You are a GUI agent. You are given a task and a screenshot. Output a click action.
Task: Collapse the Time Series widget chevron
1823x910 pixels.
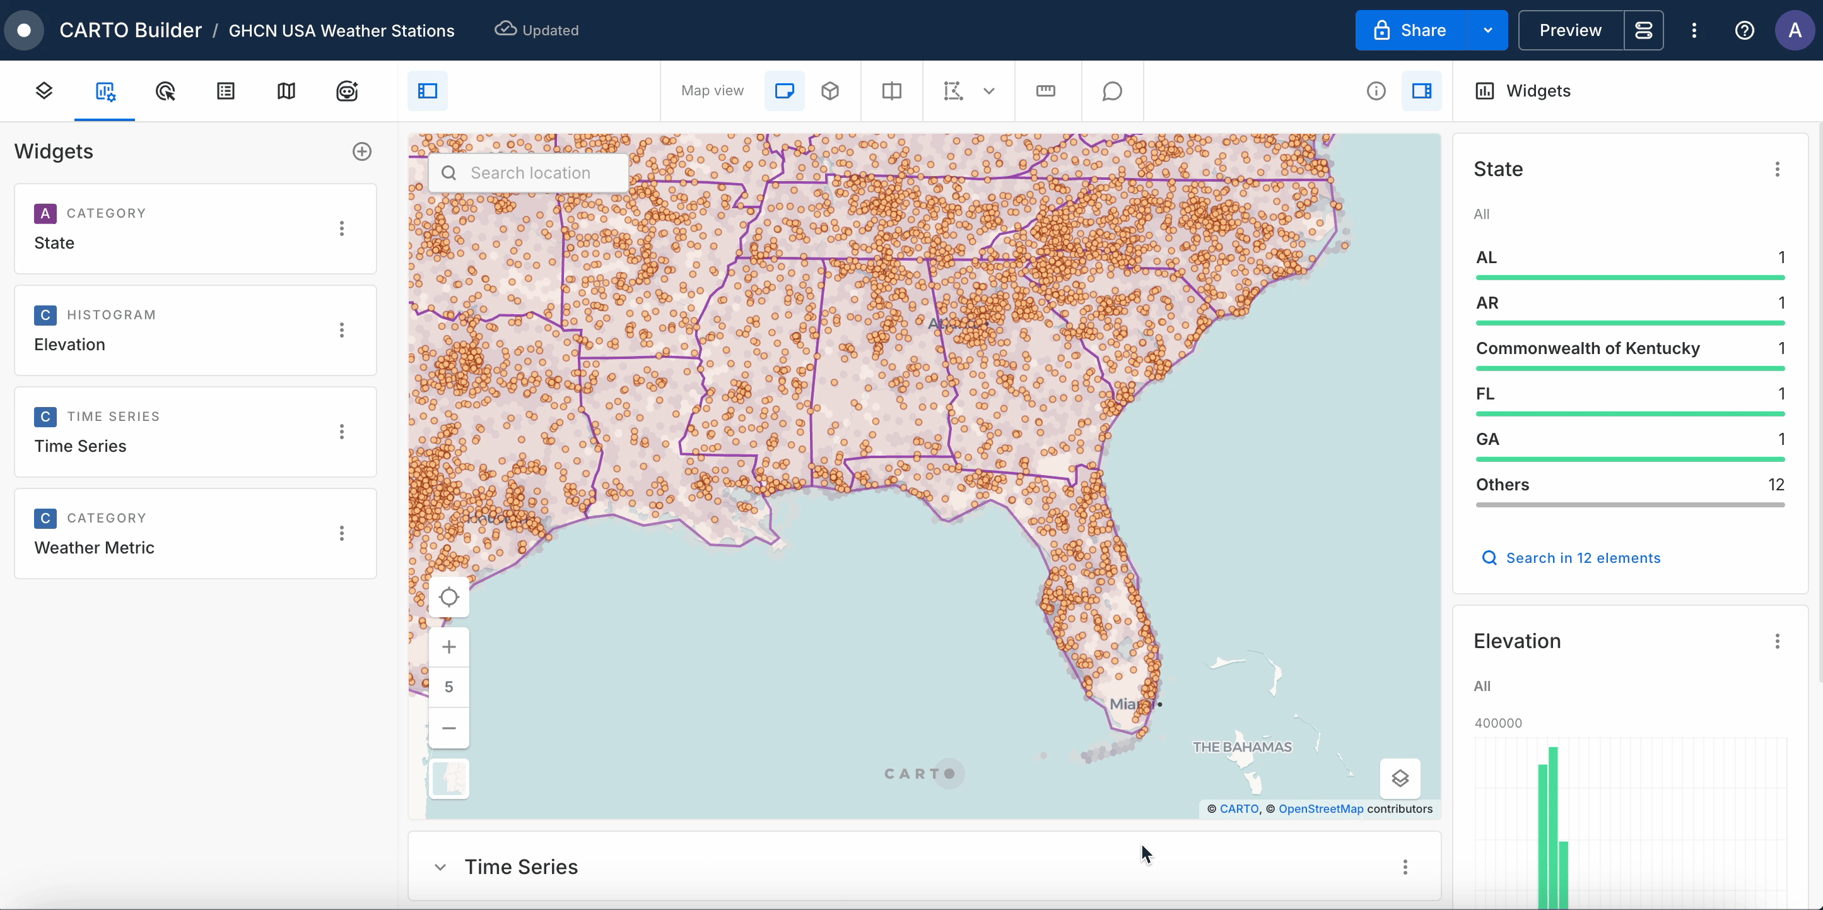440,867
